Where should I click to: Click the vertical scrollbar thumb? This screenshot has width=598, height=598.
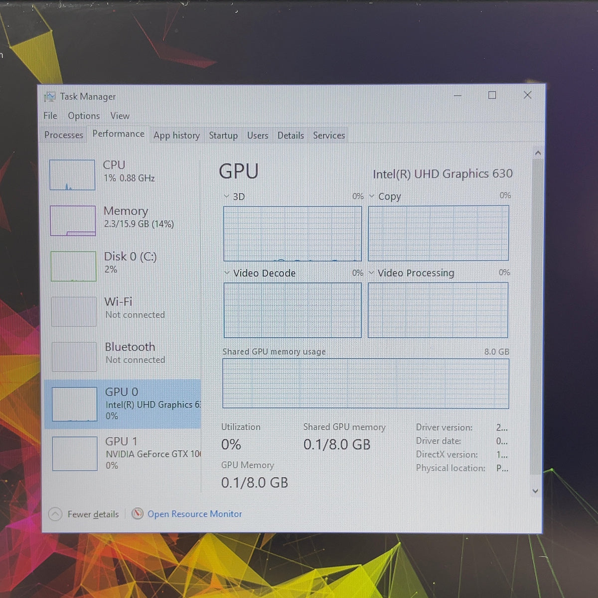tap(536, 316)
